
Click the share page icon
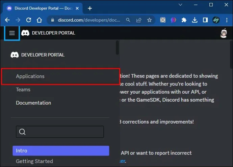(139, 20)
